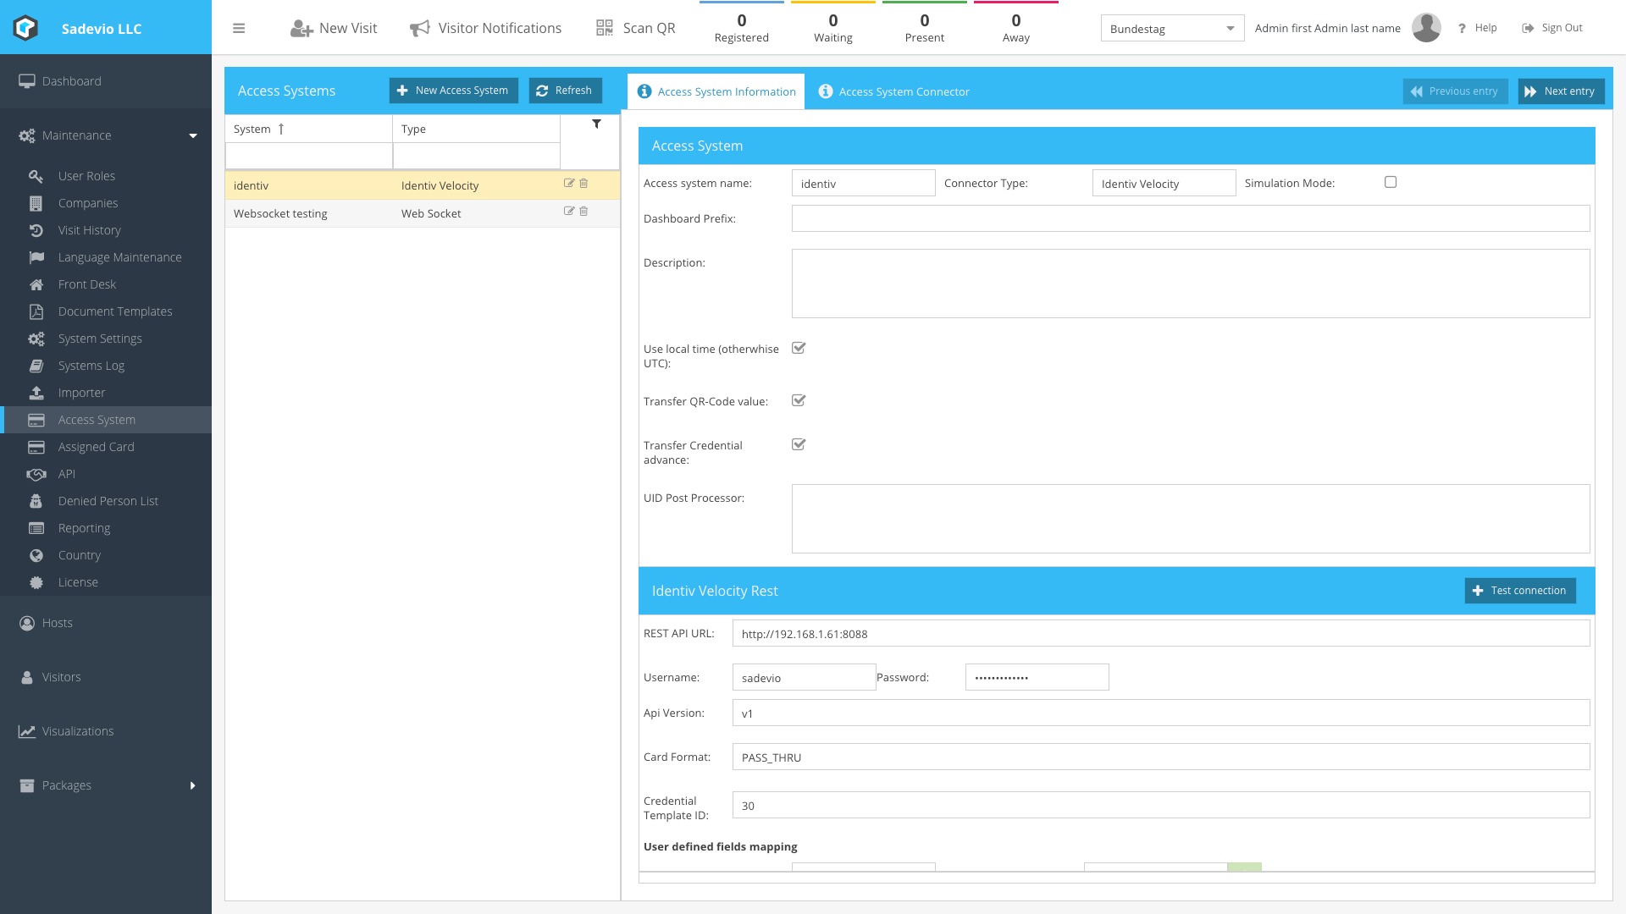Click the Description text area
This screenshot has width=1626, height=914.
click(1191, 284)
